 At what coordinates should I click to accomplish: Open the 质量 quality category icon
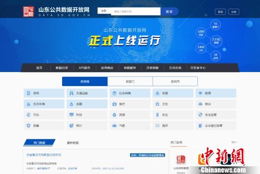28,125
